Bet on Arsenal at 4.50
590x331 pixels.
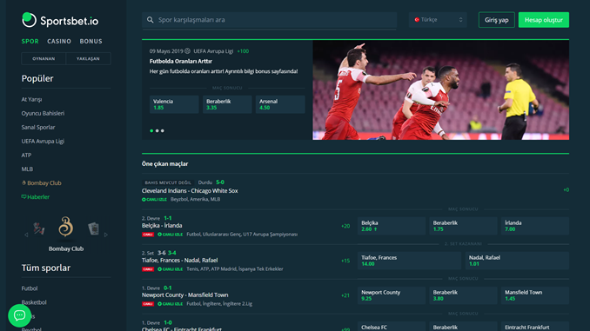[280, 104]
